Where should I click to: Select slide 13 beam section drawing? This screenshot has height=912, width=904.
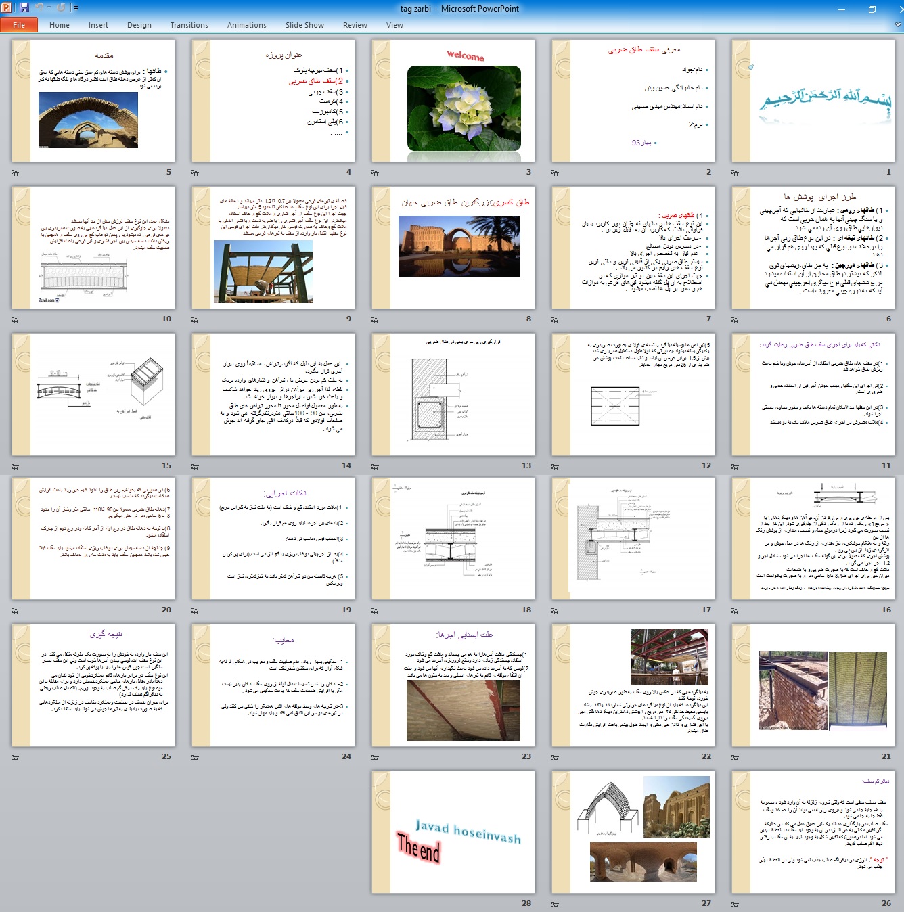point(453,394)
